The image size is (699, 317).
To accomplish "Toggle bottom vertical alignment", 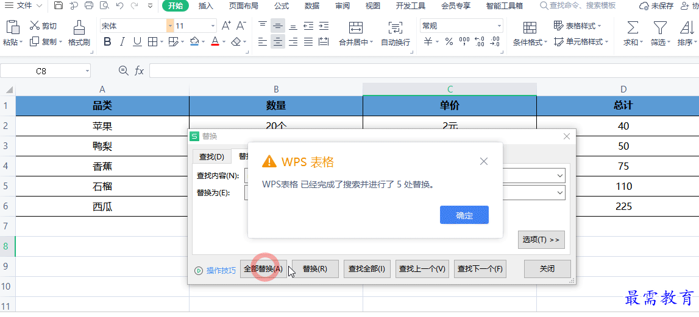I will [x=293, y=26].
